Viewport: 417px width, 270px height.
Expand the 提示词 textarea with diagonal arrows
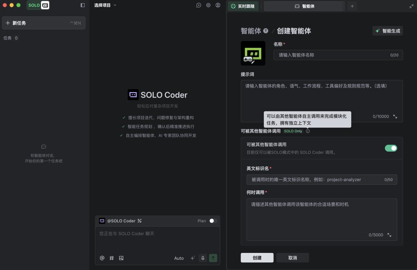pos(395,116)
